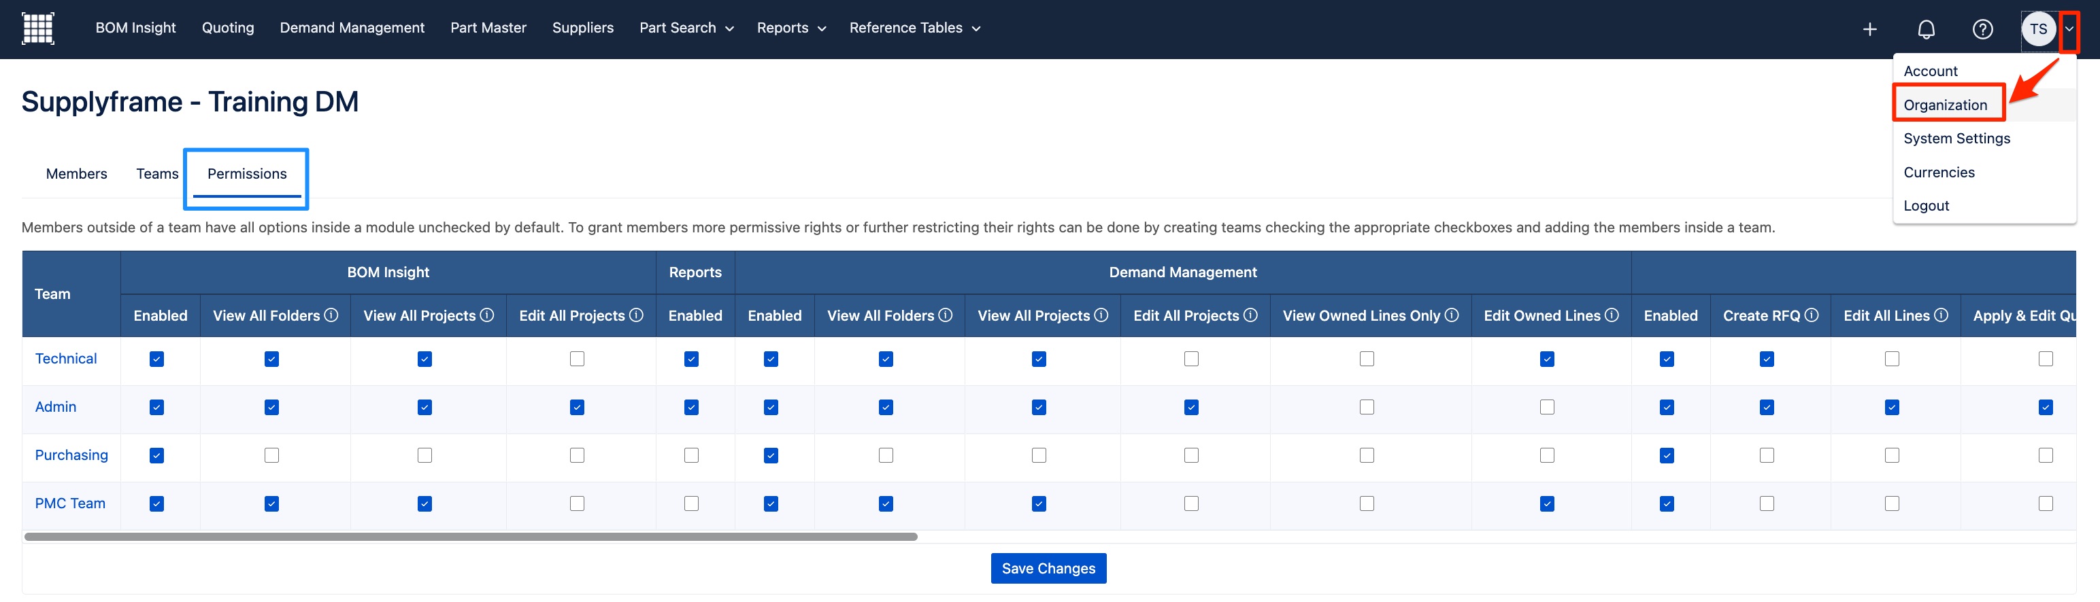Click the Supplyframe - Training DM heading
This screenshot has width=2100, height=602.
point(190,102)
